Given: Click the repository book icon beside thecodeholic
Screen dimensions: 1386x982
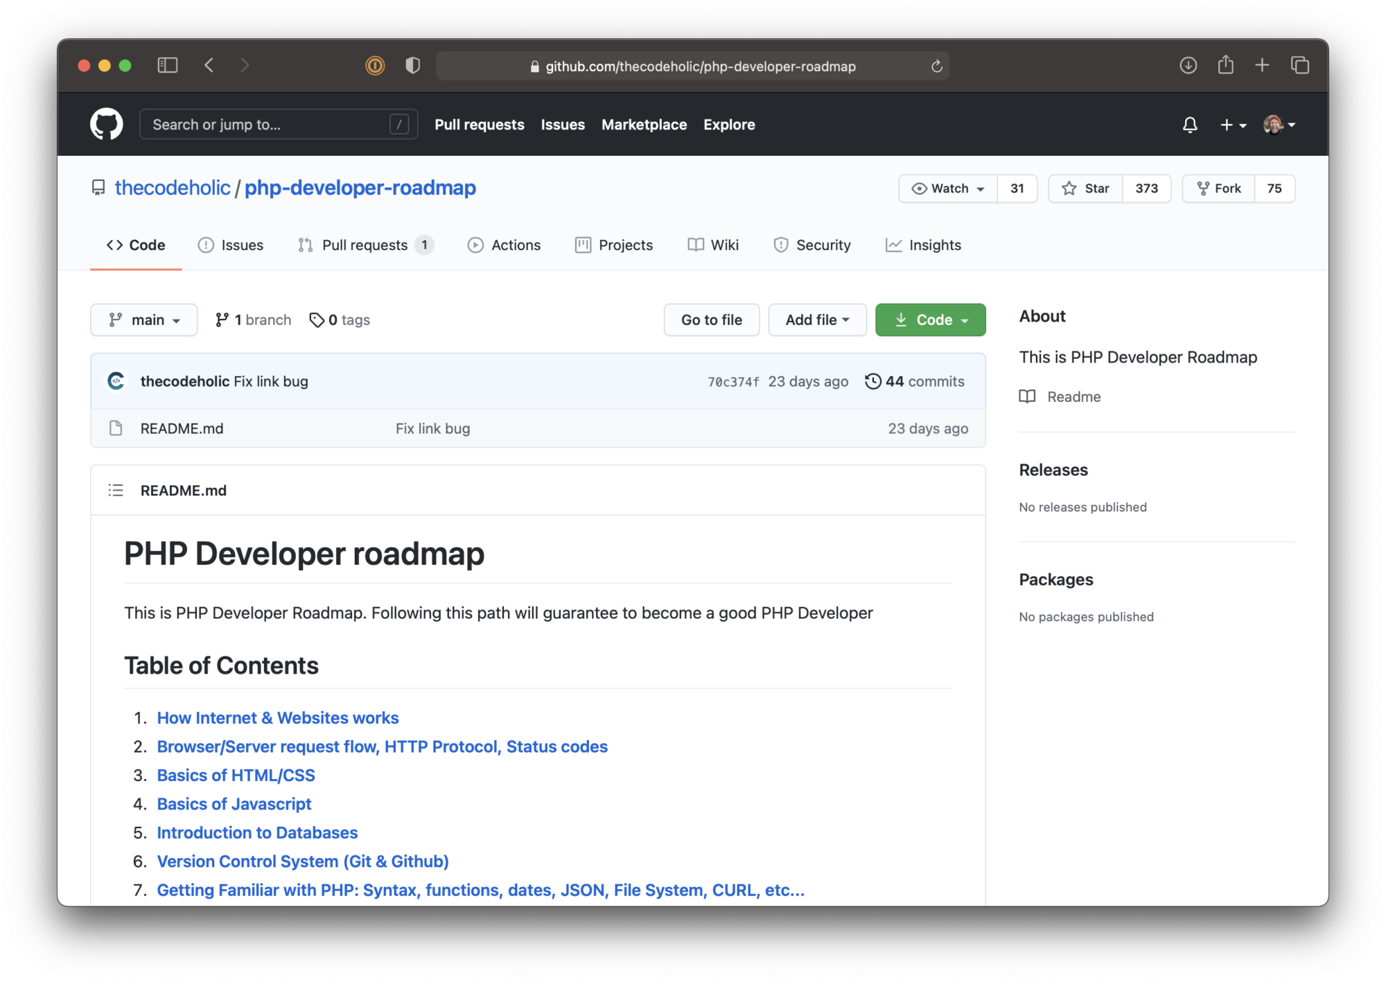Looking at the screenshot, I should click(x=97, y=187).
